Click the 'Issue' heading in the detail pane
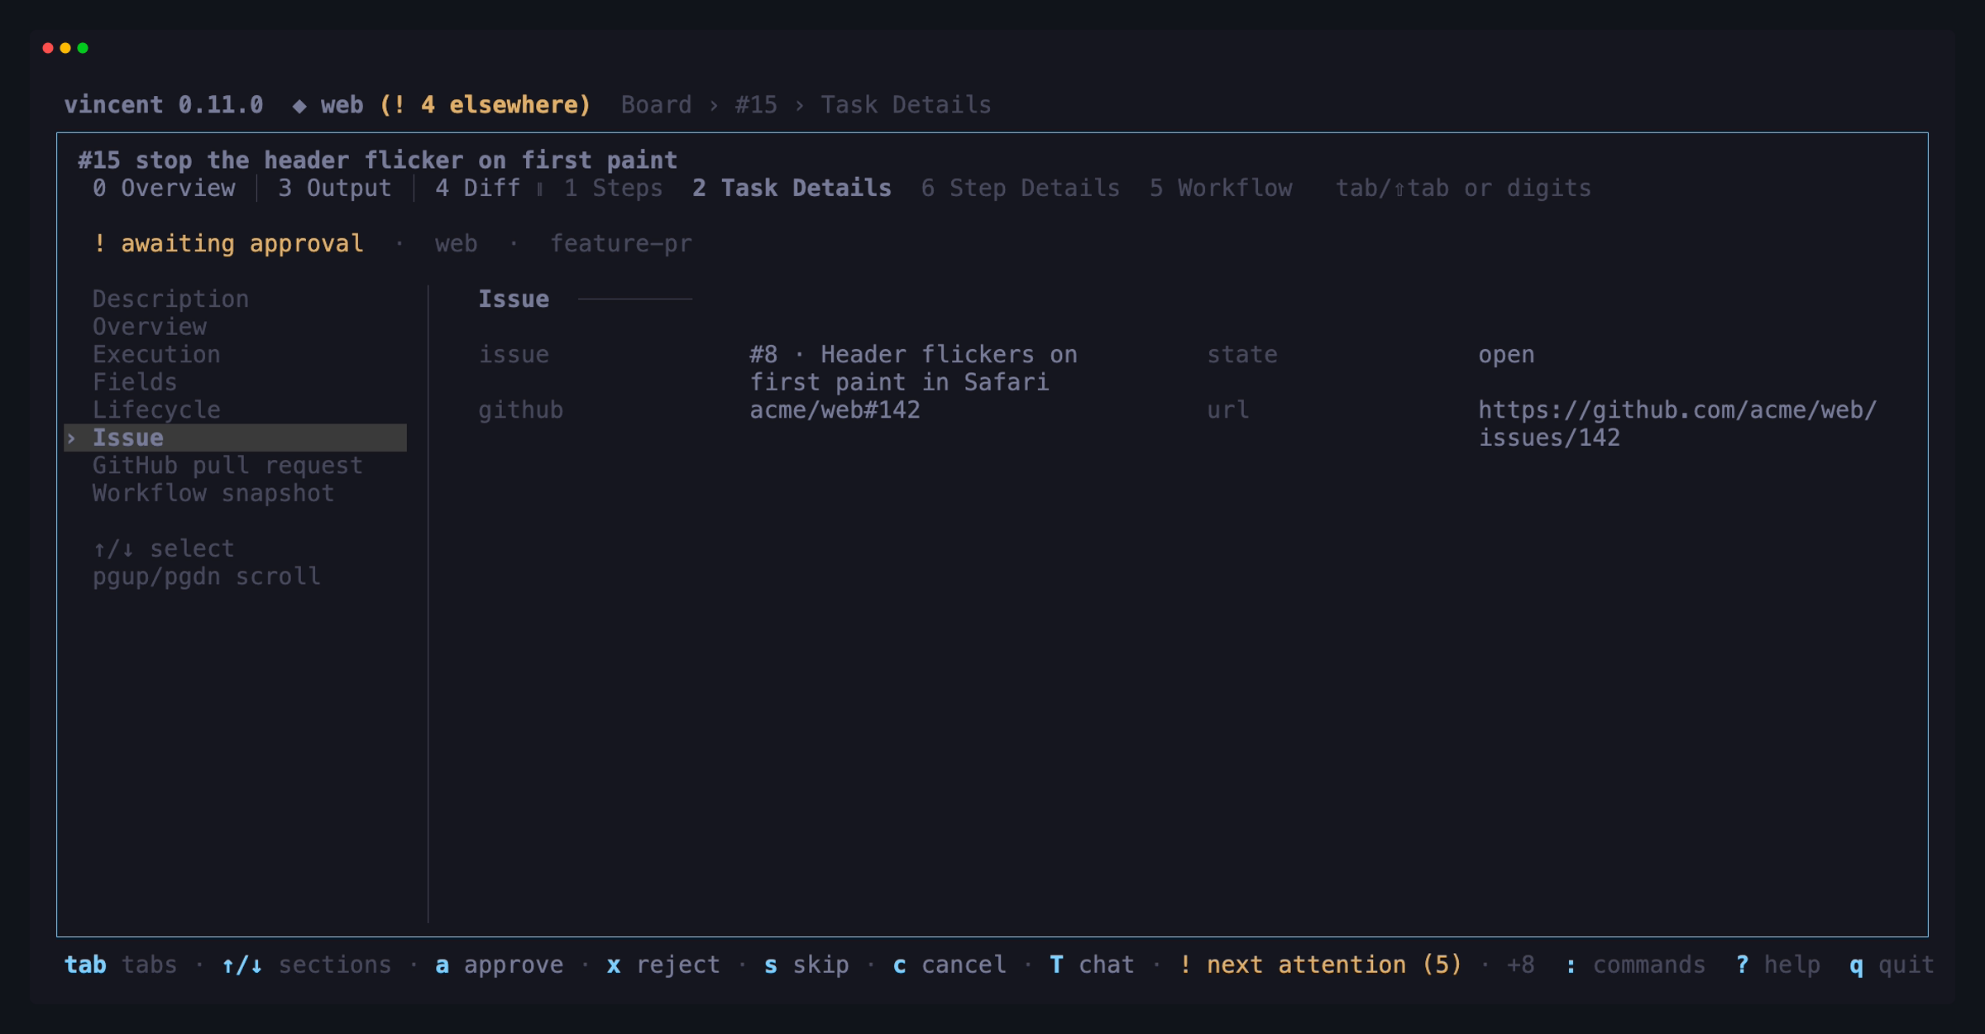 514,299
